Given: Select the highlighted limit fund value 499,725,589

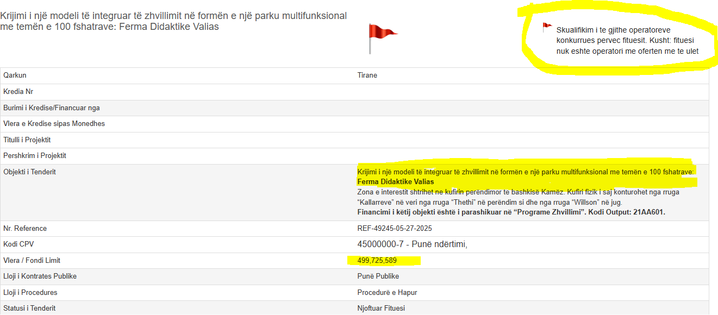Looking at the screenshot, I should point(377,261).
